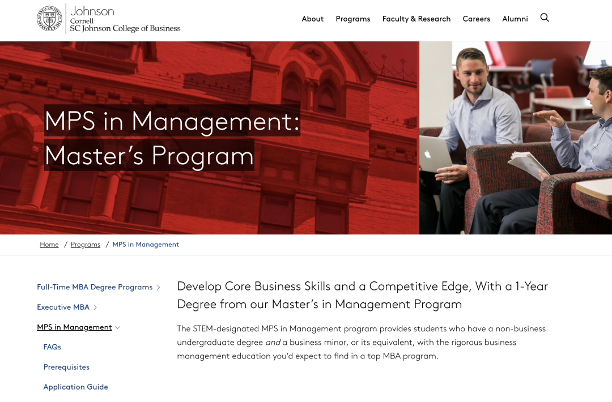
Task: Click the Cornell University seal logo
Action: tap(49, 19)
